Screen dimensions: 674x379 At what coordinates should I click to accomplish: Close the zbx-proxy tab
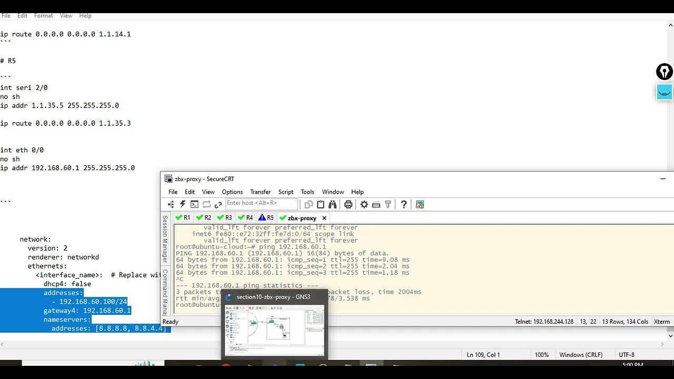(x=324, y=218)
